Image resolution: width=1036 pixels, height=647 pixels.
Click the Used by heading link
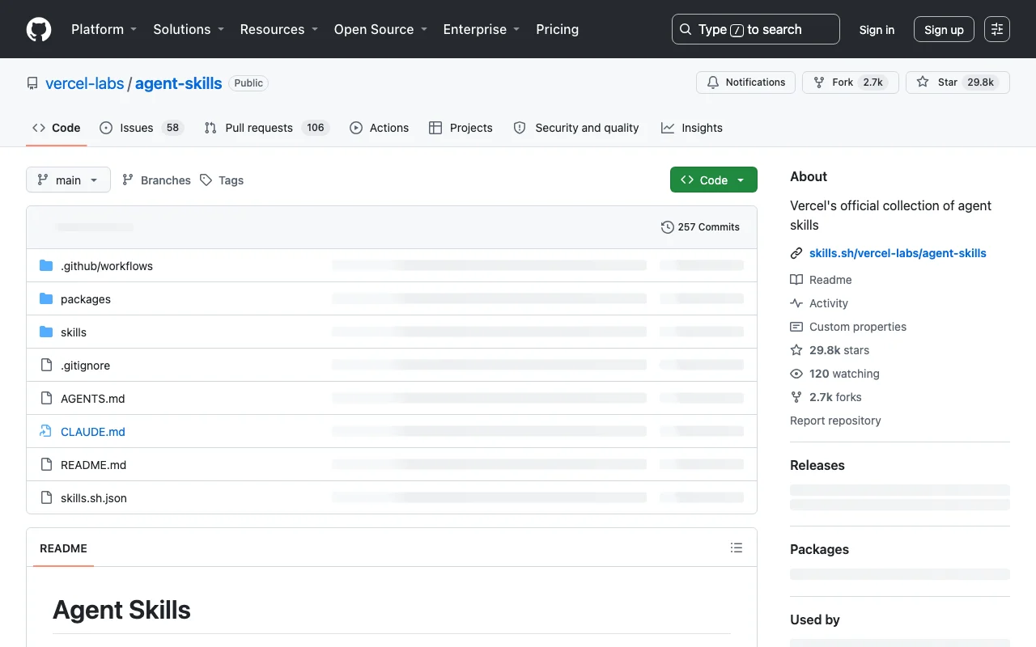(x=814, y=620)
